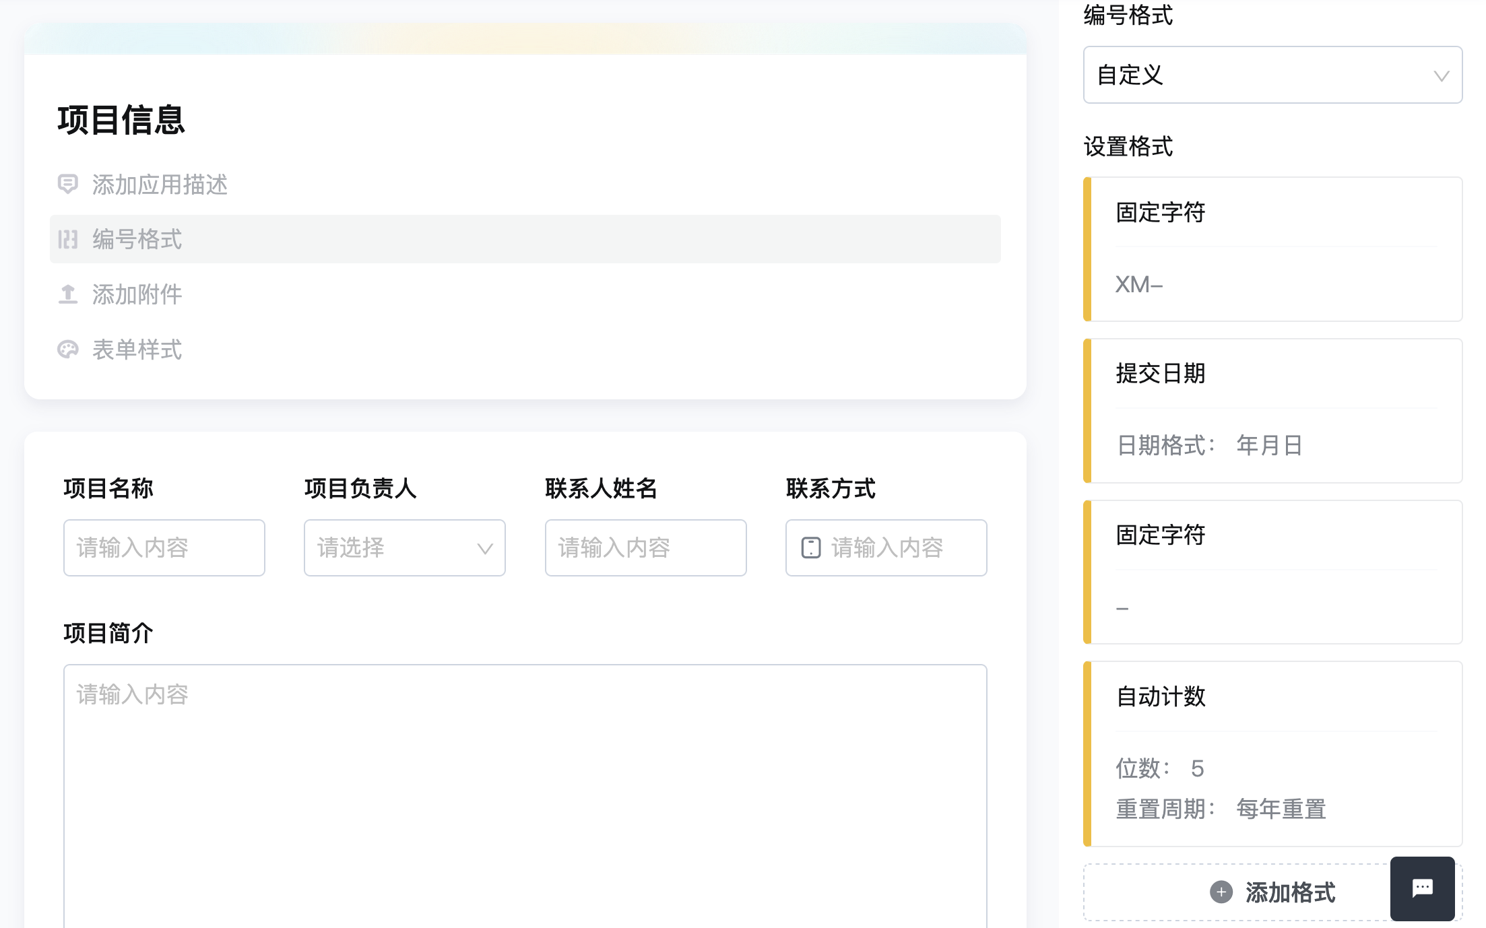Click the 项目名称 input field
Image resolution: width=1486 pixels, height=928 pixels.
[x=164, y=548]
